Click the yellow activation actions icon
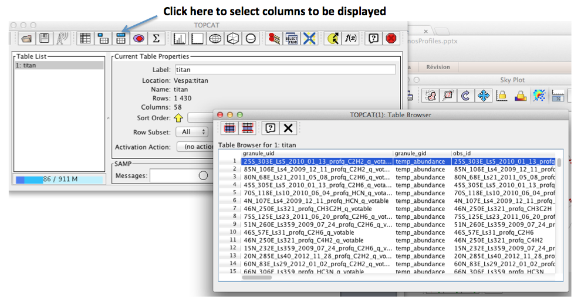This screenshot has height=305, width=581. point(333,39)
